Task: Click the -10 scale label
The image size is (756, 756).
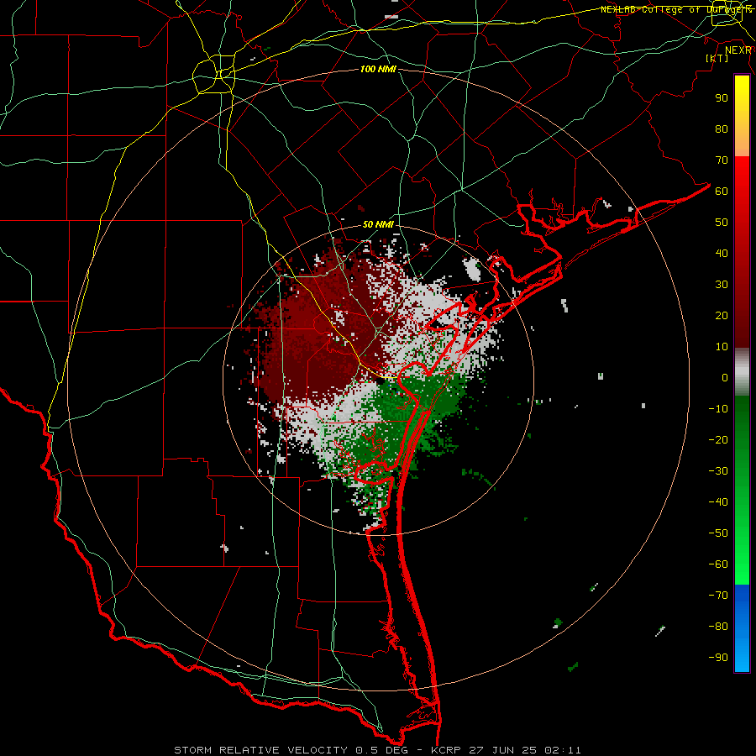Action: (718, 409)
